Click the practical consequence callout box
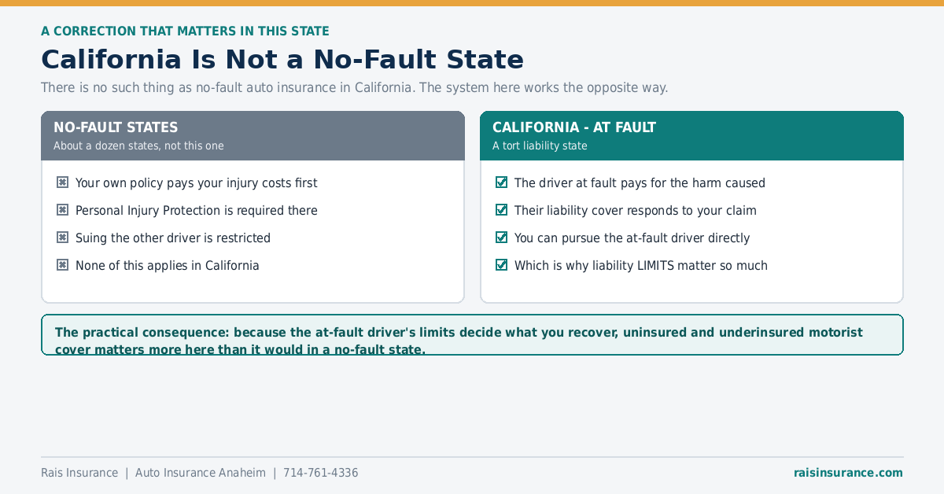The height and width of the screenshot is (494, 944). point(472,335)
